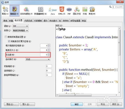Click the preview scroll right arrow
The image size is (125, 109).
(116, 95)
